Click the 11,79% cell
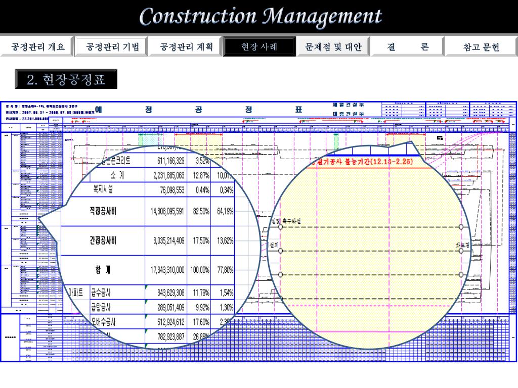The height and width of the screenshot is (388, 518). [201, 293]
